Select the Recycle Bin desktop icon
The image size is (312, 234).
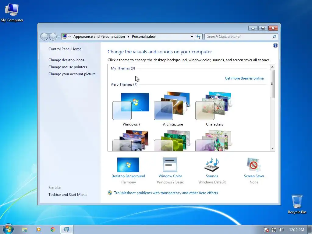(x=297, y=204)
